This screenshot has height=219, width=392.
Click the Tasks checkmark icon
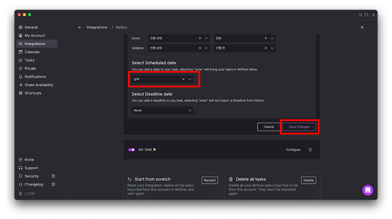tap(21, 60)
